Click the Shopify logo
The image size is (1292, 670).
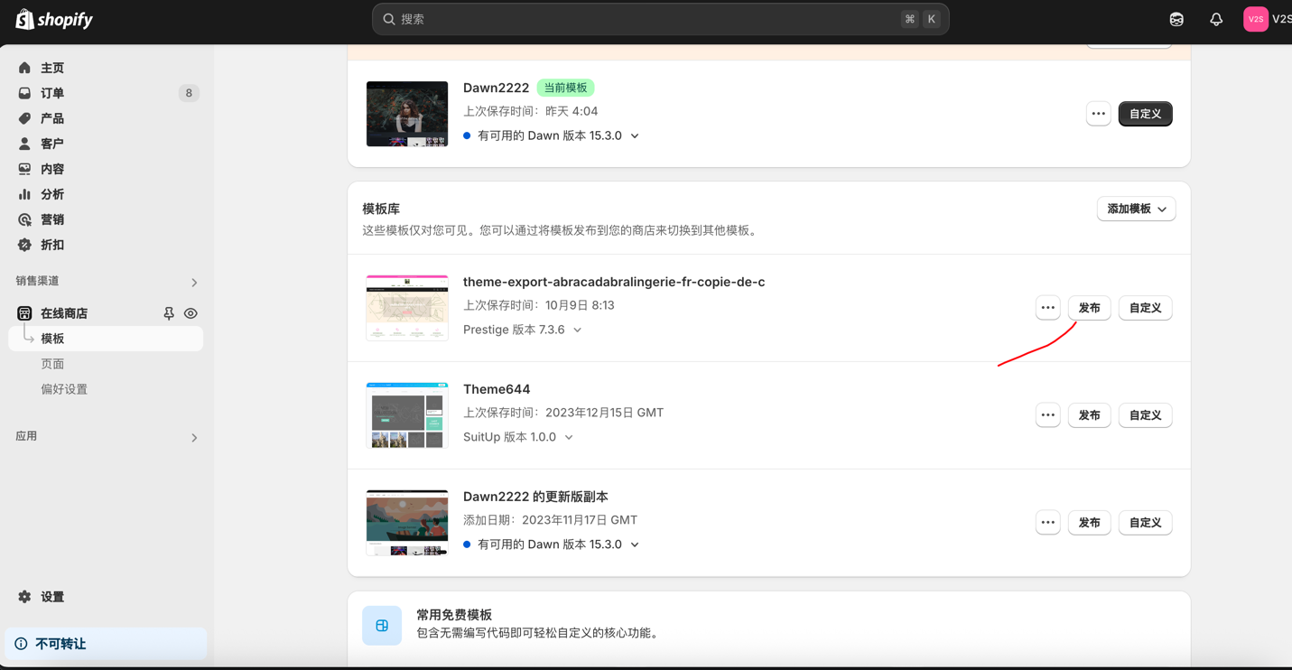(54, 19)
